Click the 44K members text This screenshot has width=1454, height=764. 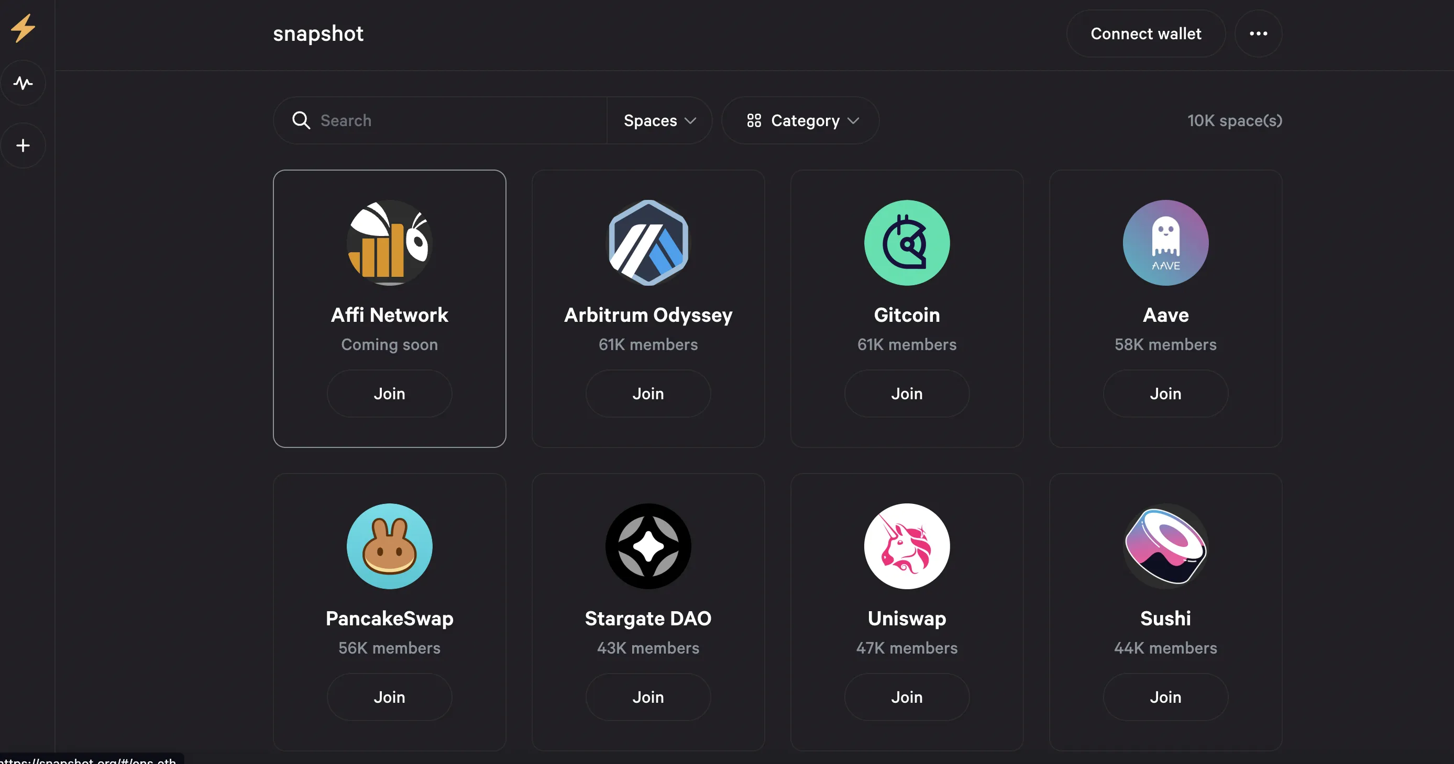coord(1165,648)
